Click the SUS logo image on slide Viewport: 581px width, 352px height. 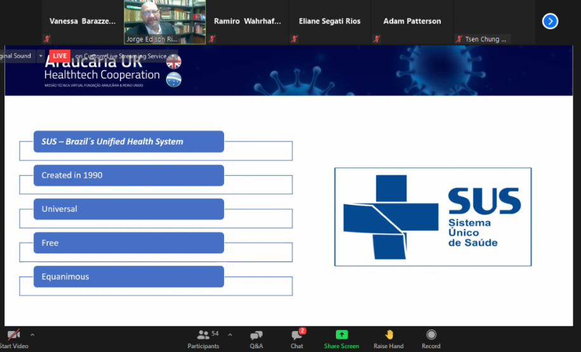point(432,217)
